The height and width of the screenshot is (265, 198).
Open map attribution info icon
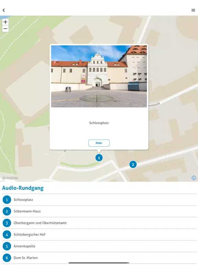point(194,178)
